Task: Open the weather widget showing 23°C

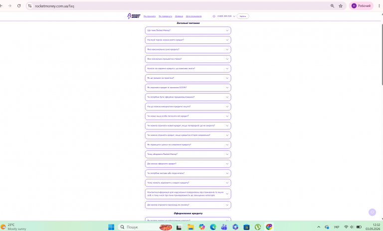Action: [13, 227]
